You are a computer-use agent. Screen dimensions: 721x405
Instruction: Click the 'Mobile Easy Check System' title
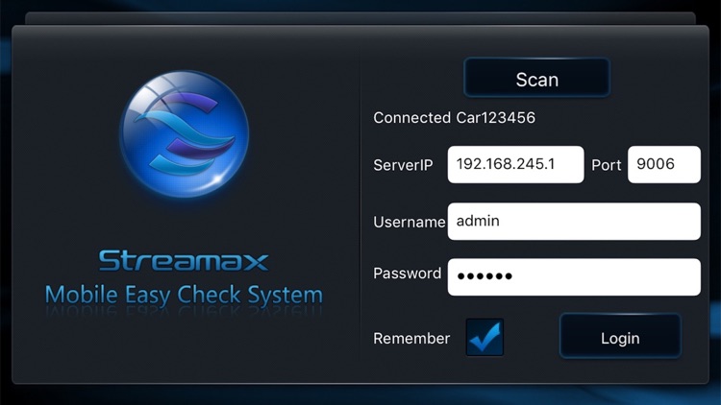pyautogui.click(x=184, y=295)
